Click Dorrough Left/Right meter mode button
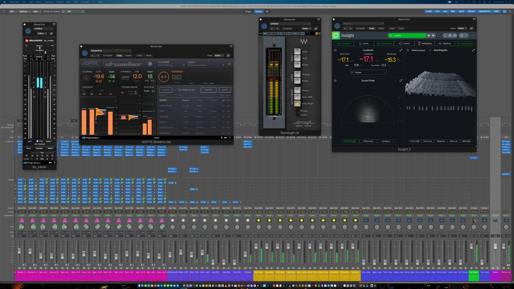 click(x=297, y=104)
